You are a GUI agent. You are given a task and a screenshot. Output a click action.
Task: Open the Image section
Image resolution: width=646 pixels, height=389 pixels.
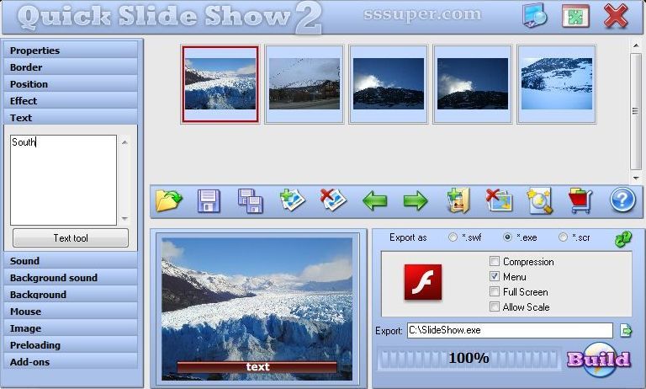point(71,328)
